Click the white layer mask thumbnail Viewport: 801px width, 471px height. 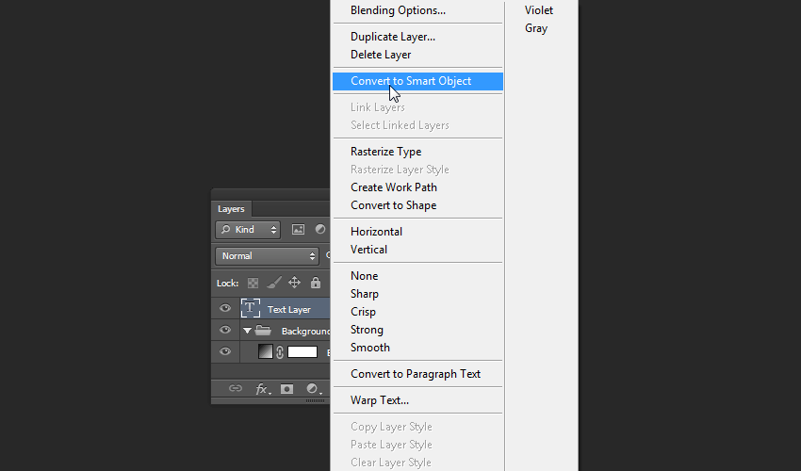point(302,351)
